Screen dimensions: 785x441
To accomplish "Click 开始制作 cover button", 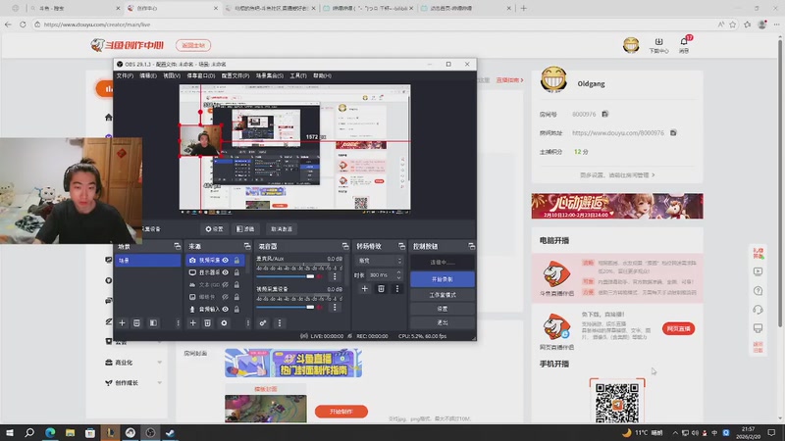I will (340, 411).
